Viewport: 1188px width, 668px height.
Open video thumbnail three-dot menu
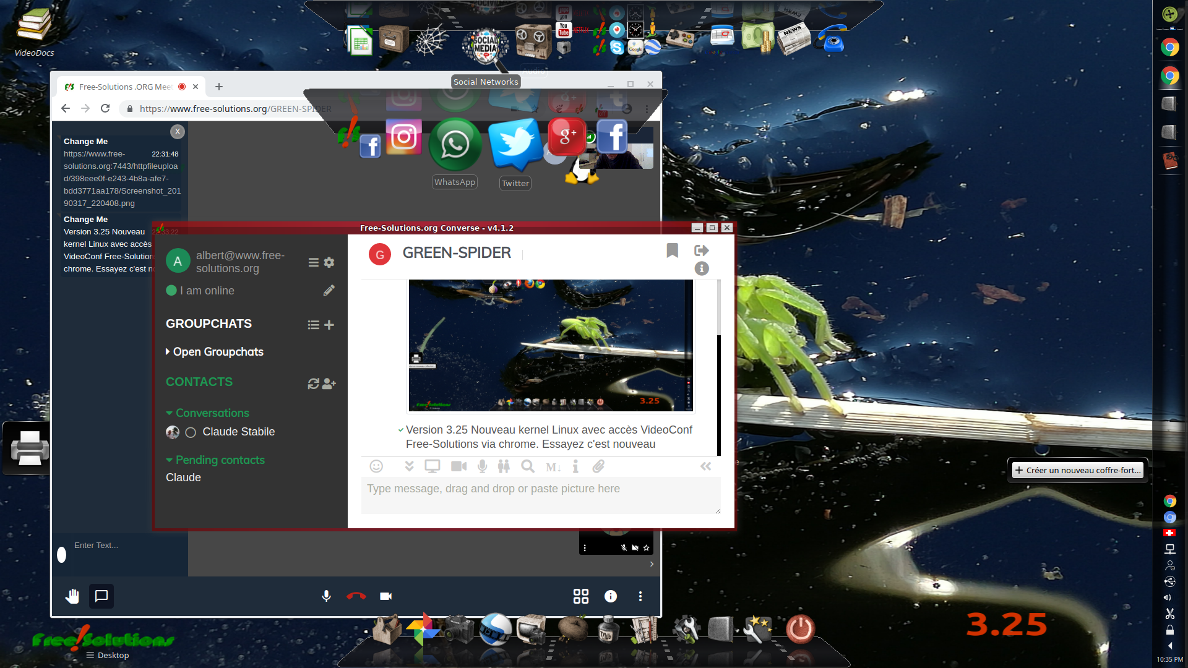tap(585, 548)
